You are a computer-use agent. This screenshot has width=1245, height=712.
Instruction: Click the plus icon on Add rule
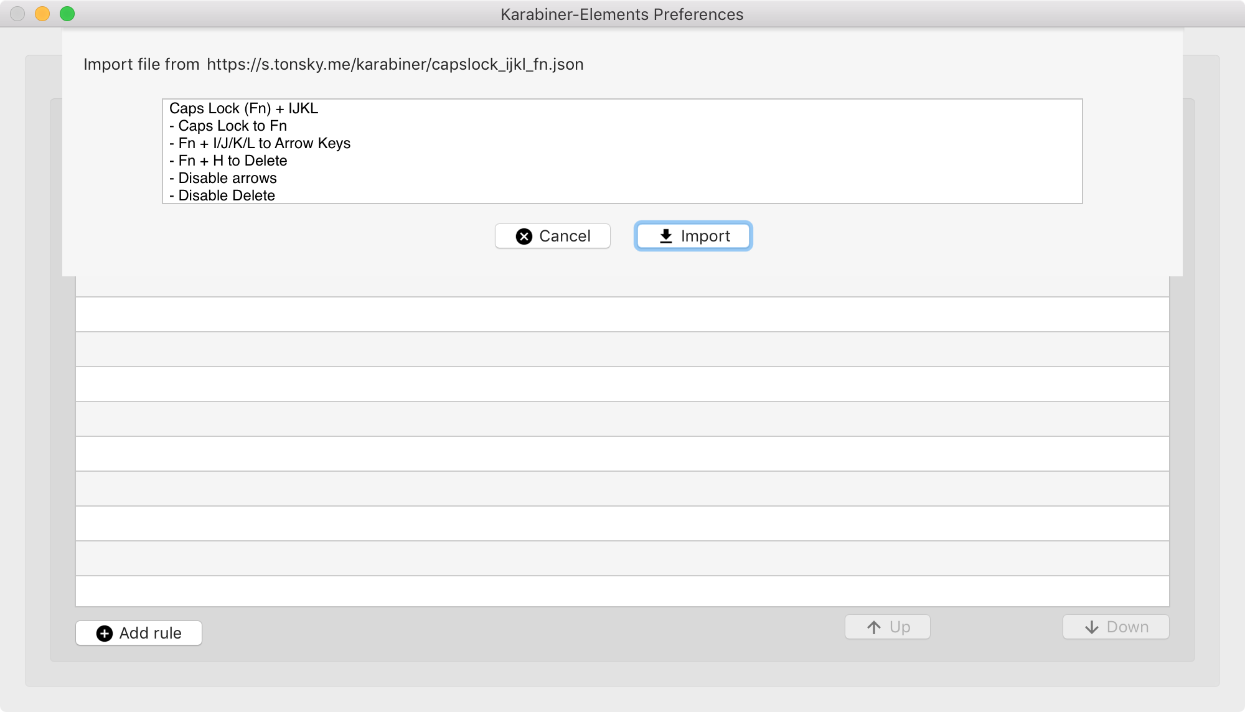point(105,634)
